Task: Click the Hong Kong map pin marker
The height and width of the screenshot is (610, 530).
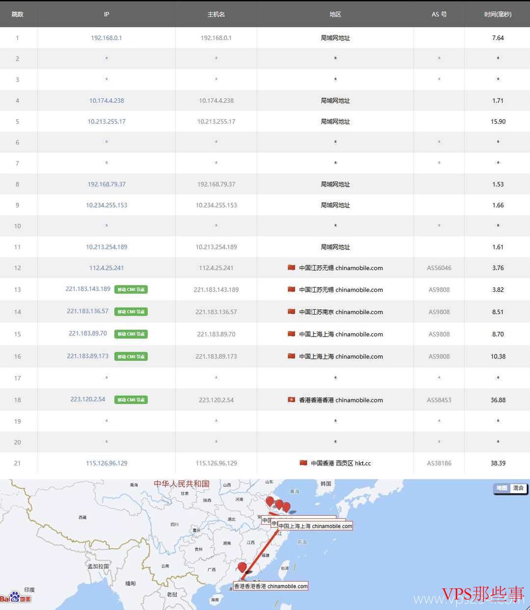Action: (x=242, y=568)
